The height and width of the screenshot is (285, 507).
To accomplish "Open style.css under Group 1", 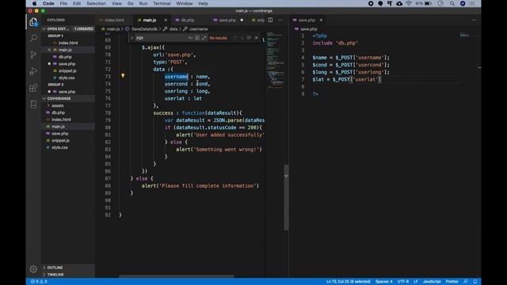I will click(x=67, y=78).
